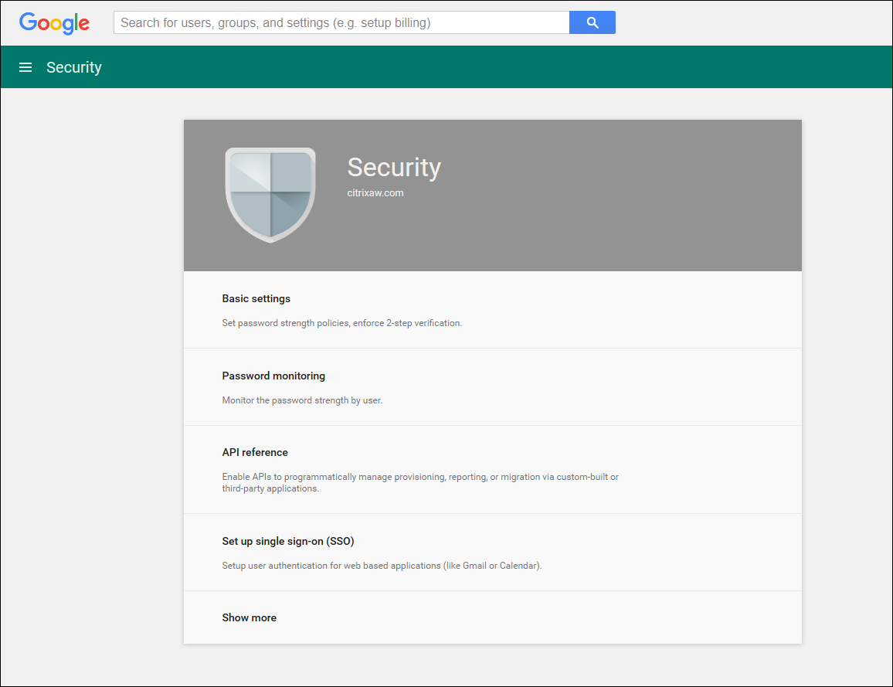Open the hamburger main menu
This screenshot has height=687, width=893.
[25, 67]
